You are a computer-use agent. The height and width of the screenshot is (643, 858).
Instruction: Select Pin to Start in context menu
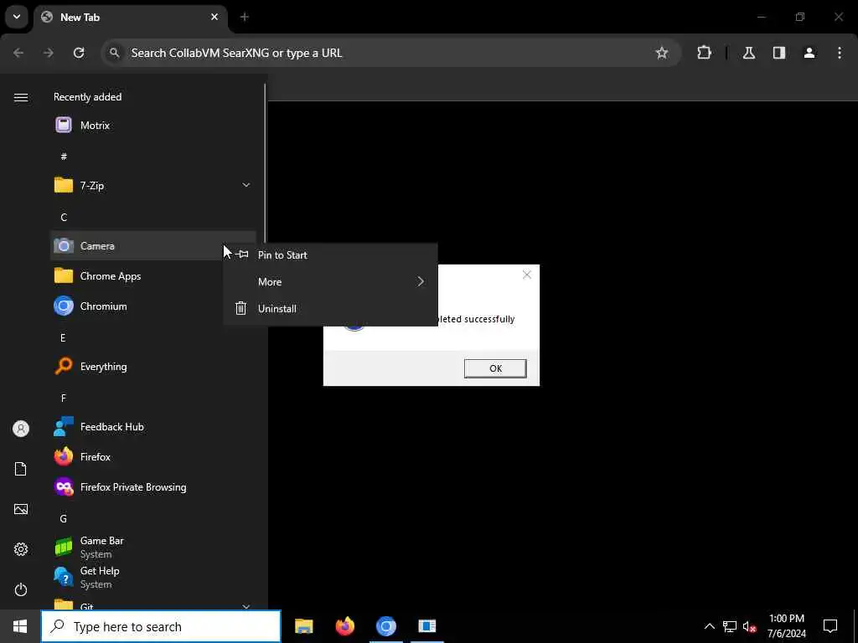pyautogui.click(x=330, y=255)
